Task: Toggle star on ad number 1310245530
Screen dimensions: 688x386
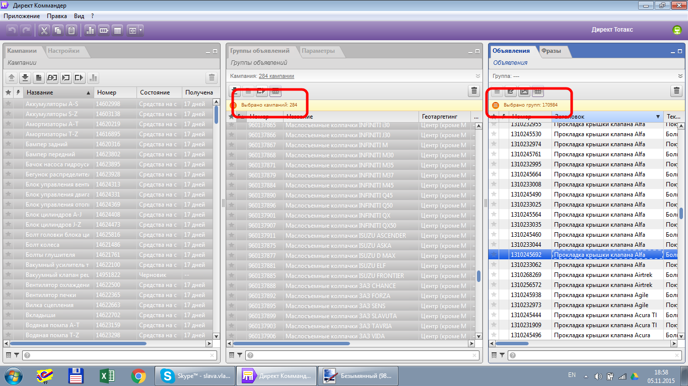Action: (494, 134)
